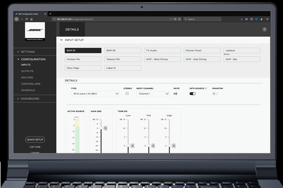
Task: Click the help question mark icon
Action: (x=264, y=29)
